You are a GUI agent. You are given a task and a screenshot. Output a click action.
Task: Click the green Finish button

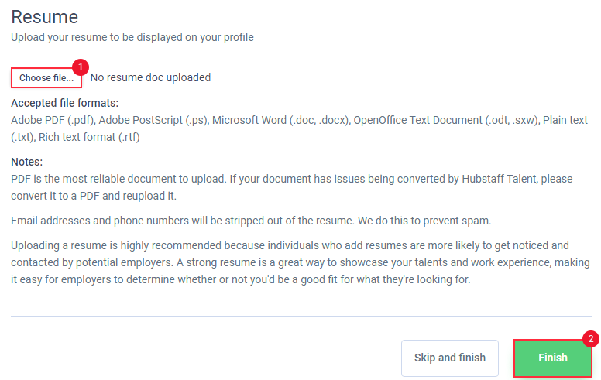tap(553, 358)
